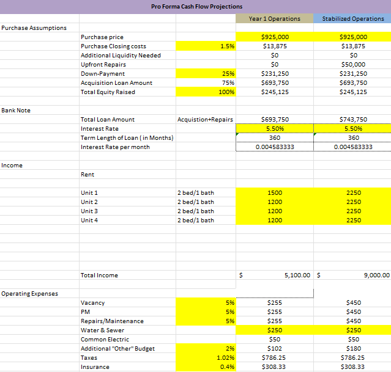Select the Unit 2 label cell
The width and height of the screenshot is (391, 372).
tap(127, 202)
